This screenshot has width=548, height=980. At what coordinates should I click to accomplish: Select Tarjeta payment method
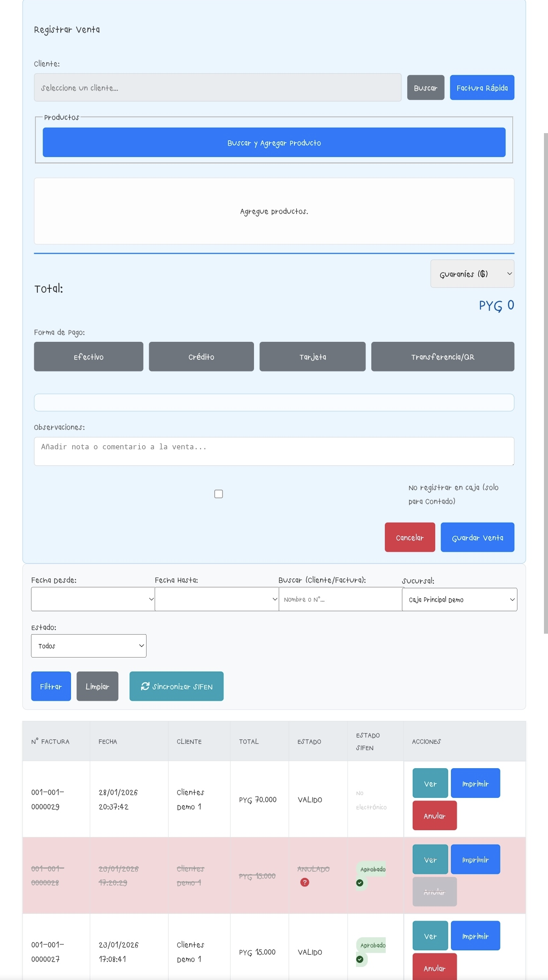click(x=312, y=357)
